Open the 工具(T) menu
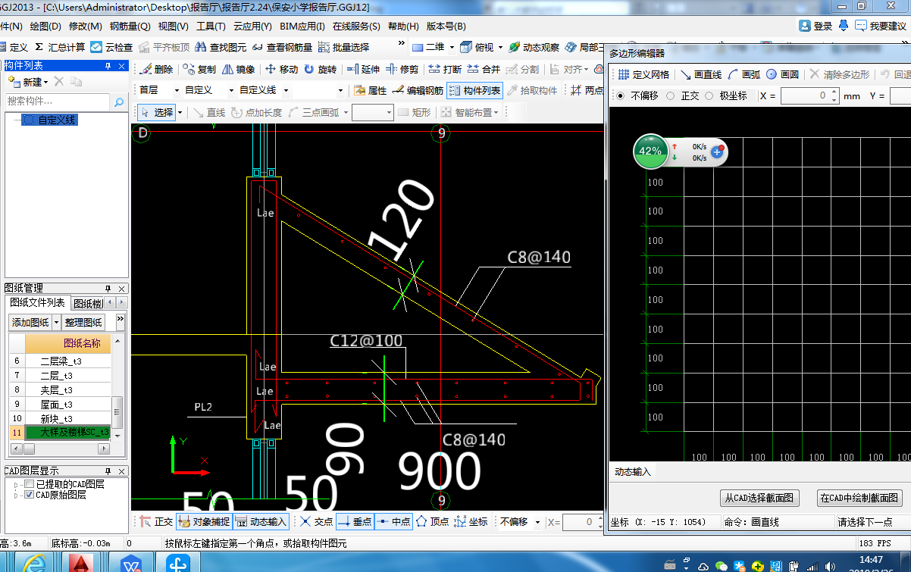The image size is (911, 572). pos(211,26)
